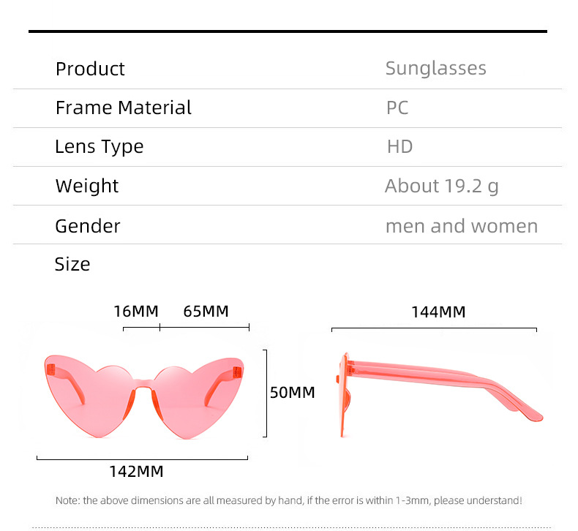Click the "65MM" lens width dimension

(206, 312)
